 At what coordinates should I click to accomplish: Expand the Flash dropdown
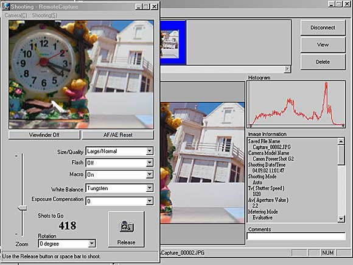point(150,163)
